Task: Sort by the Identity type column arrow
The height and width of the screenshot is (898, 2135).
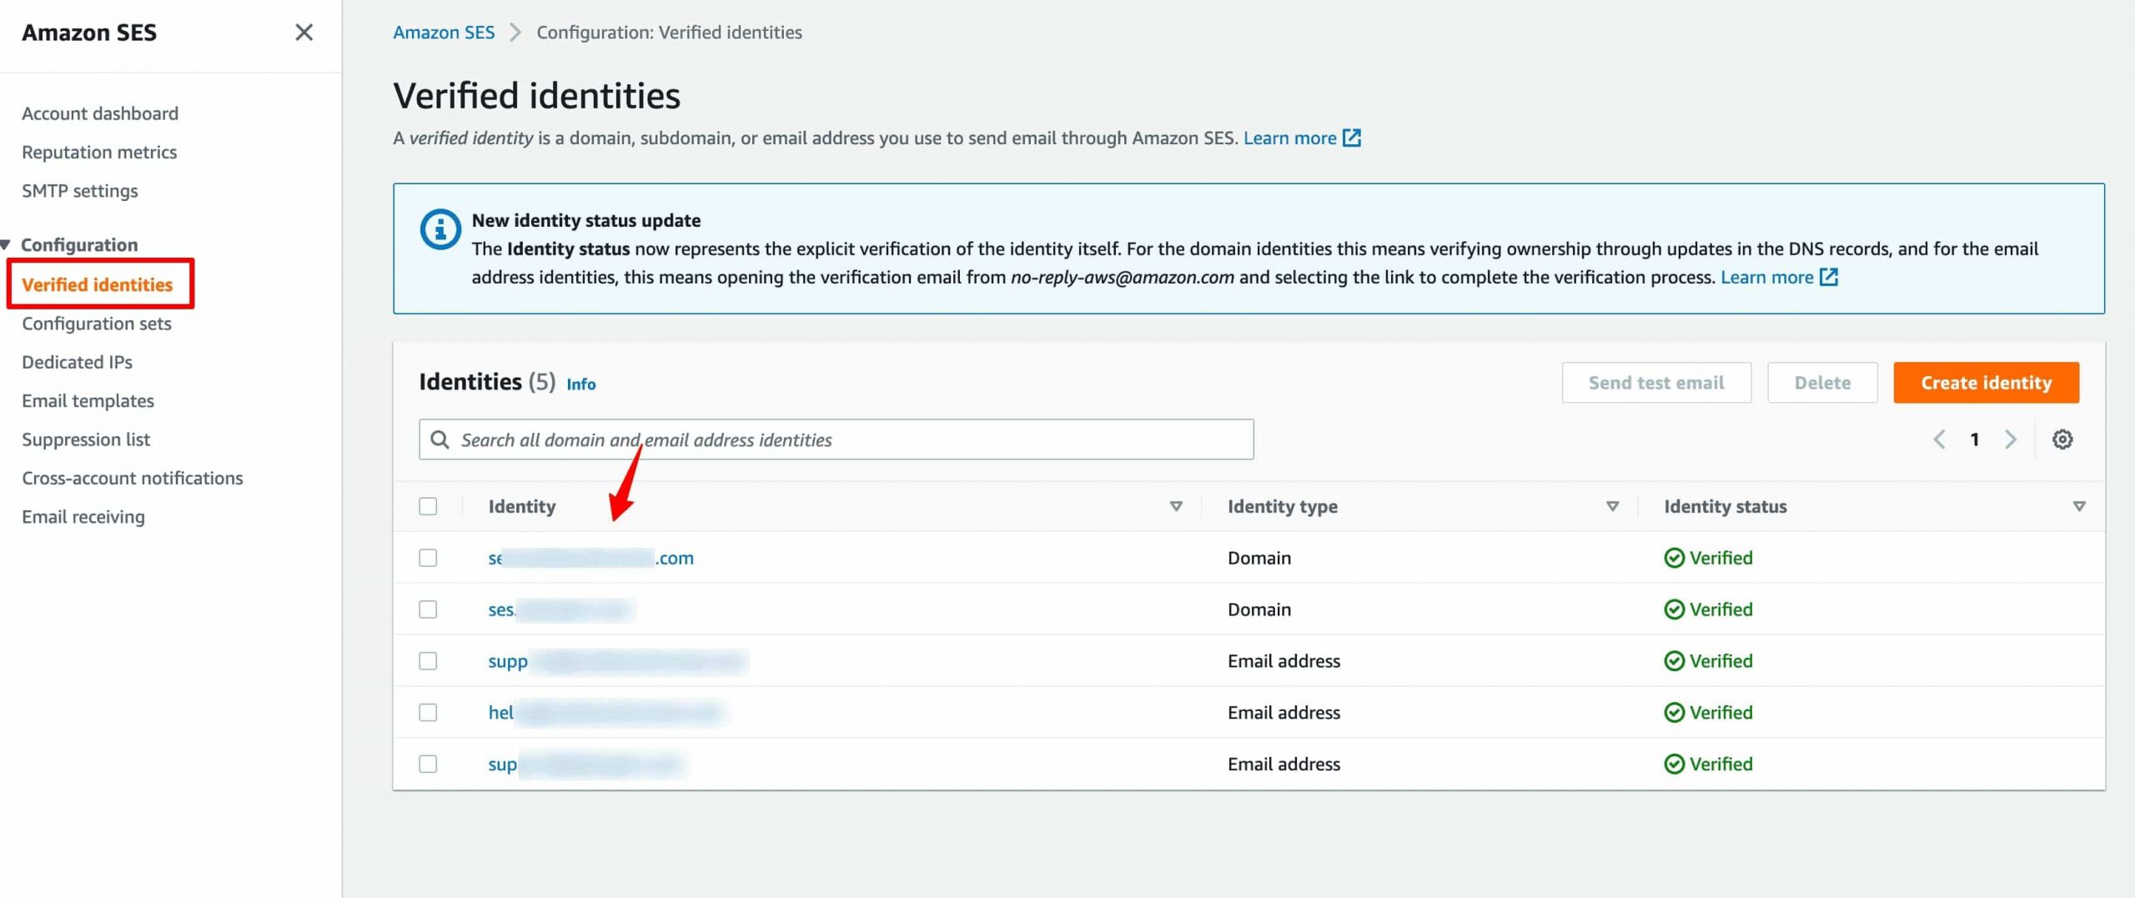Action: [x=1612, y=506]
